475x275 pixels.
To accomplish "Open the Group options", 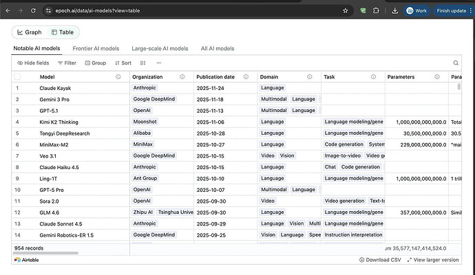I will (x=96, y=63).
